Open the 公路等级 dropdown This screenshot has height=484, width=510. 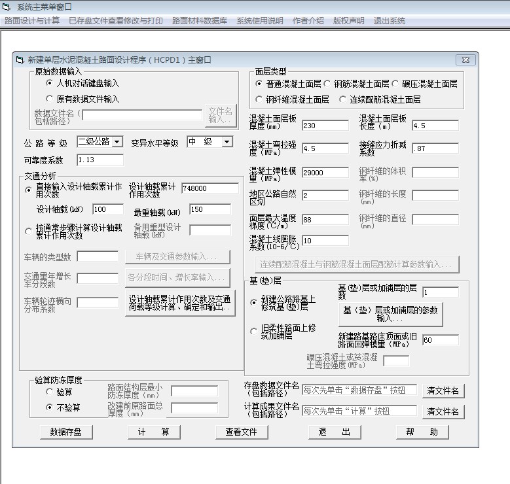117,142
